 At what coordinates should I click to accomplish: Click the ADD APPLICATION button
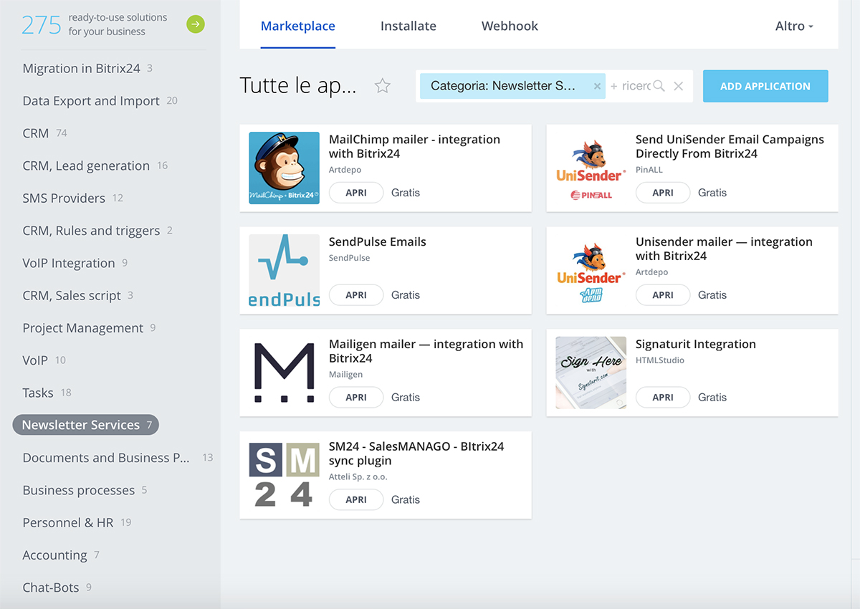(765, 86)
